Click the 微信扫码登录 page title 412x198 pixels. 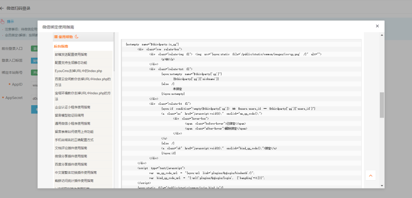click(19, 8)
